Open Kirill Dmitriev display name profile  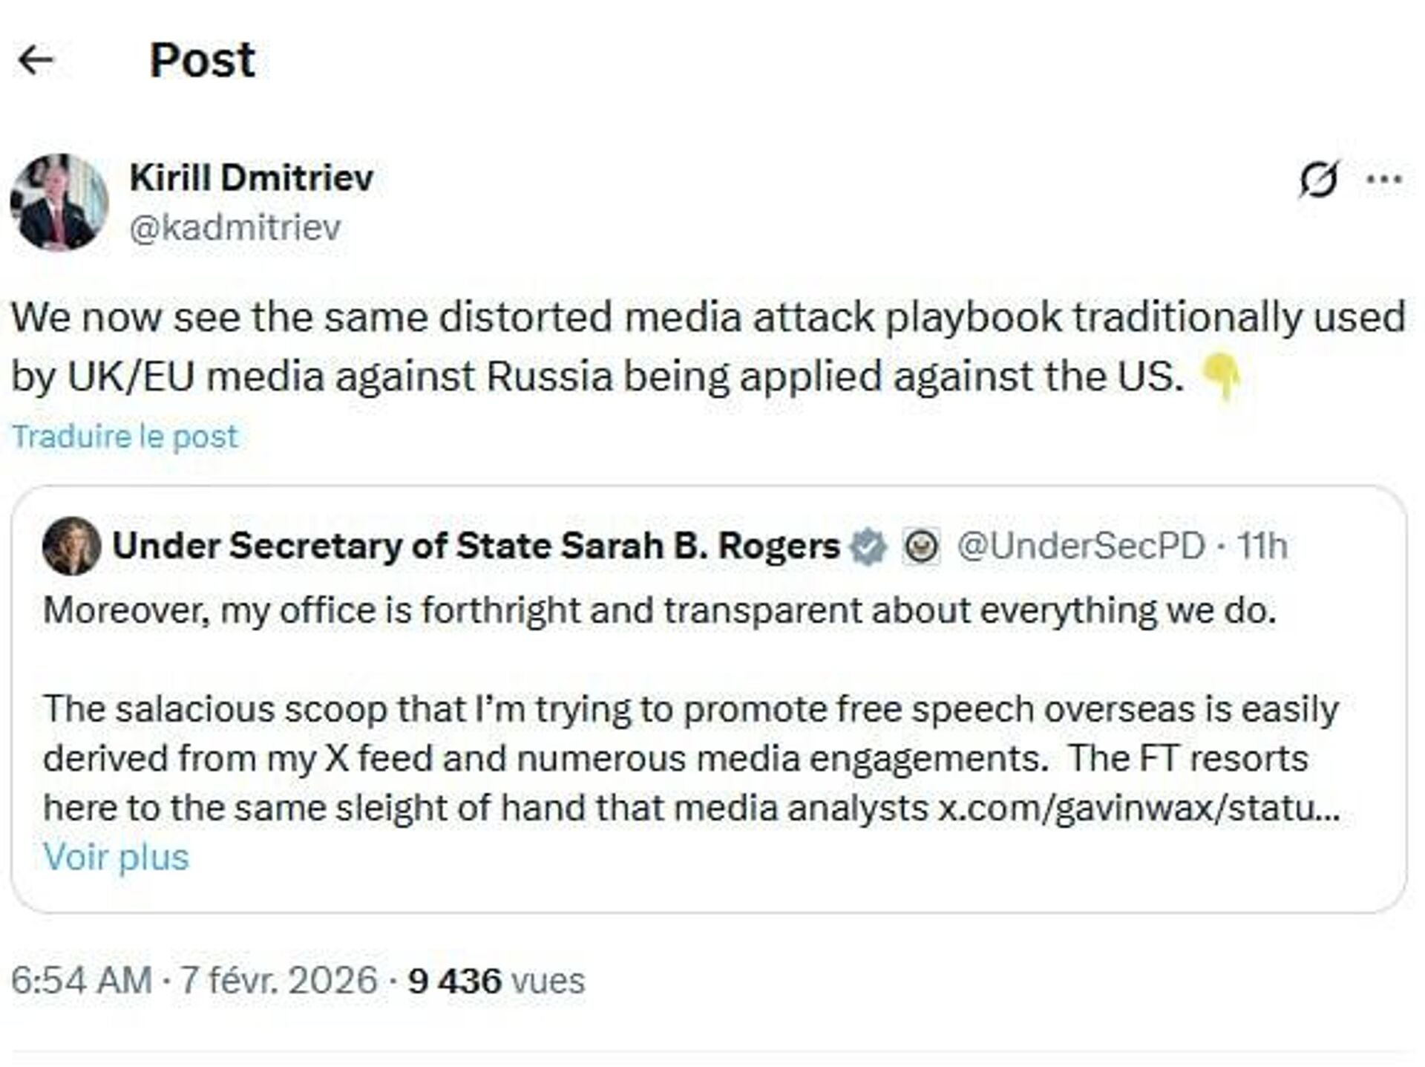coord(251,177)
